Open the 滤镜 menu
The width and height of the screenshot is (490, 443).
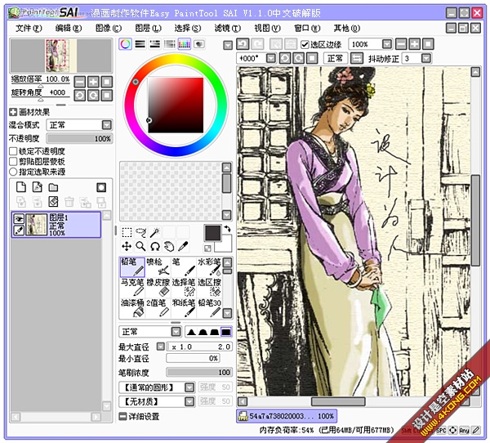pyautogui.click(x=228, y=29)
